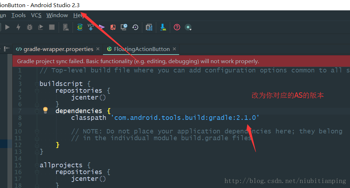The height and width of the screenshot is (188, 350).
Task: Click jcenter() on line 5
Action: (88, 97)
